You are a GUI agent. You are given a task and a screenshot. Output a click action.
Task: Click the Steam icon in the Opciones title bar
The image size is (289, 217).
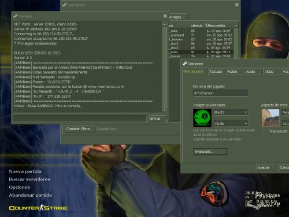pos(185,64)
